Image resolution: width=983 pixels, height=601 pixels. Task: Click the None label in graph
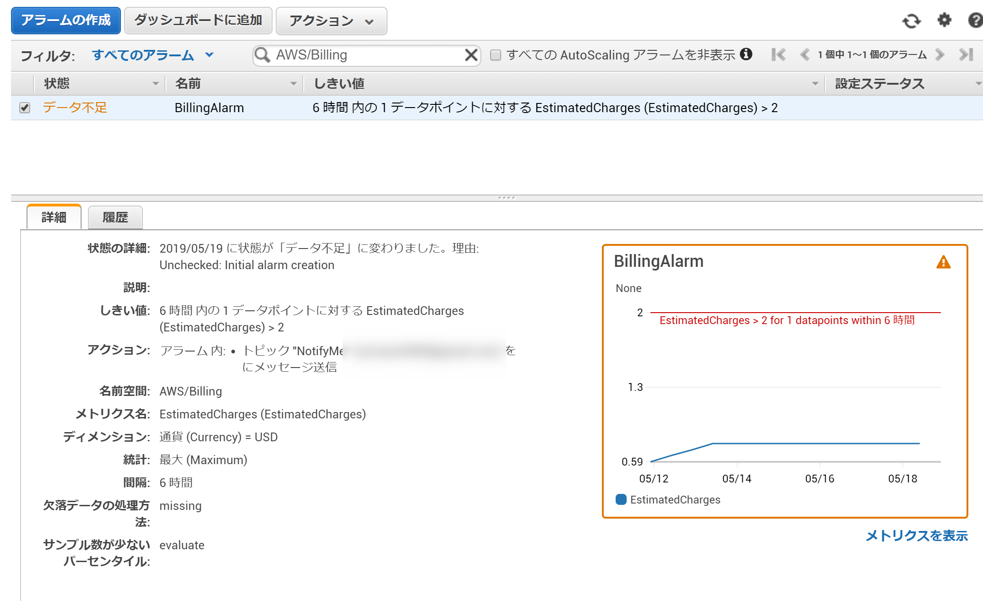[x=628, y=288]
